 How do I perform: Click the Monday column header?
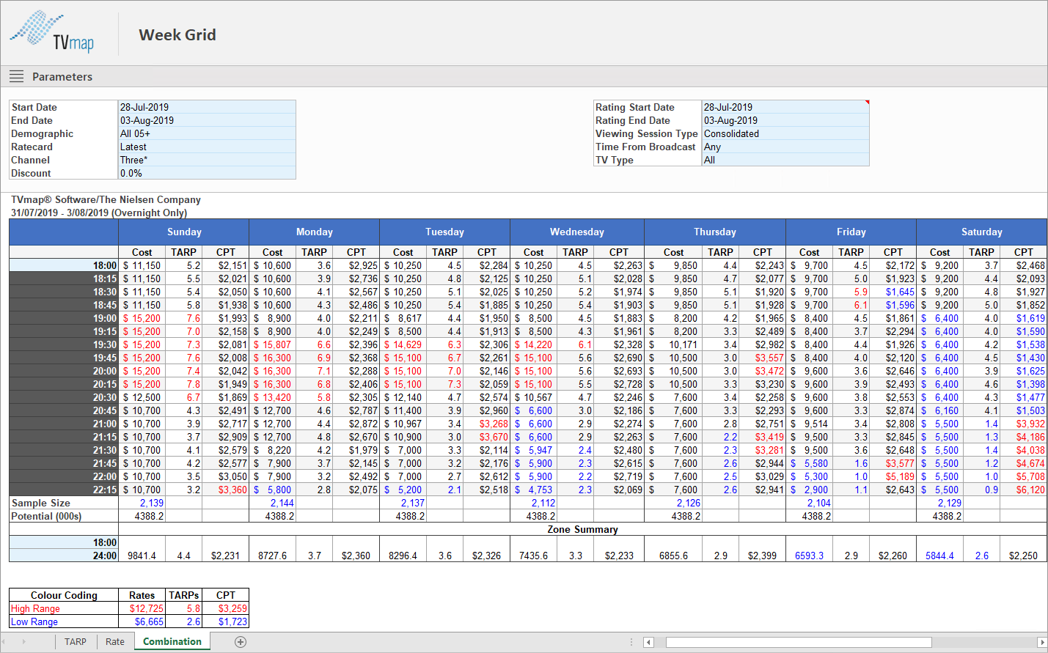pyautogui.click(x=315, y=232)
